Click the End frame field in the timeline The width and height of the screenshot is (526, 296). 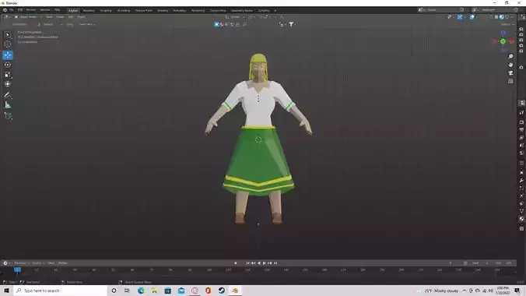click(x=504, y=263)
